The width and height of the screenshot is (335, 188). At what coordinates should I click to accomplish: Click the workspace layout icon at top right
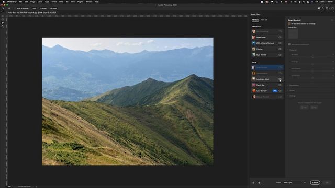coord(327,8)
